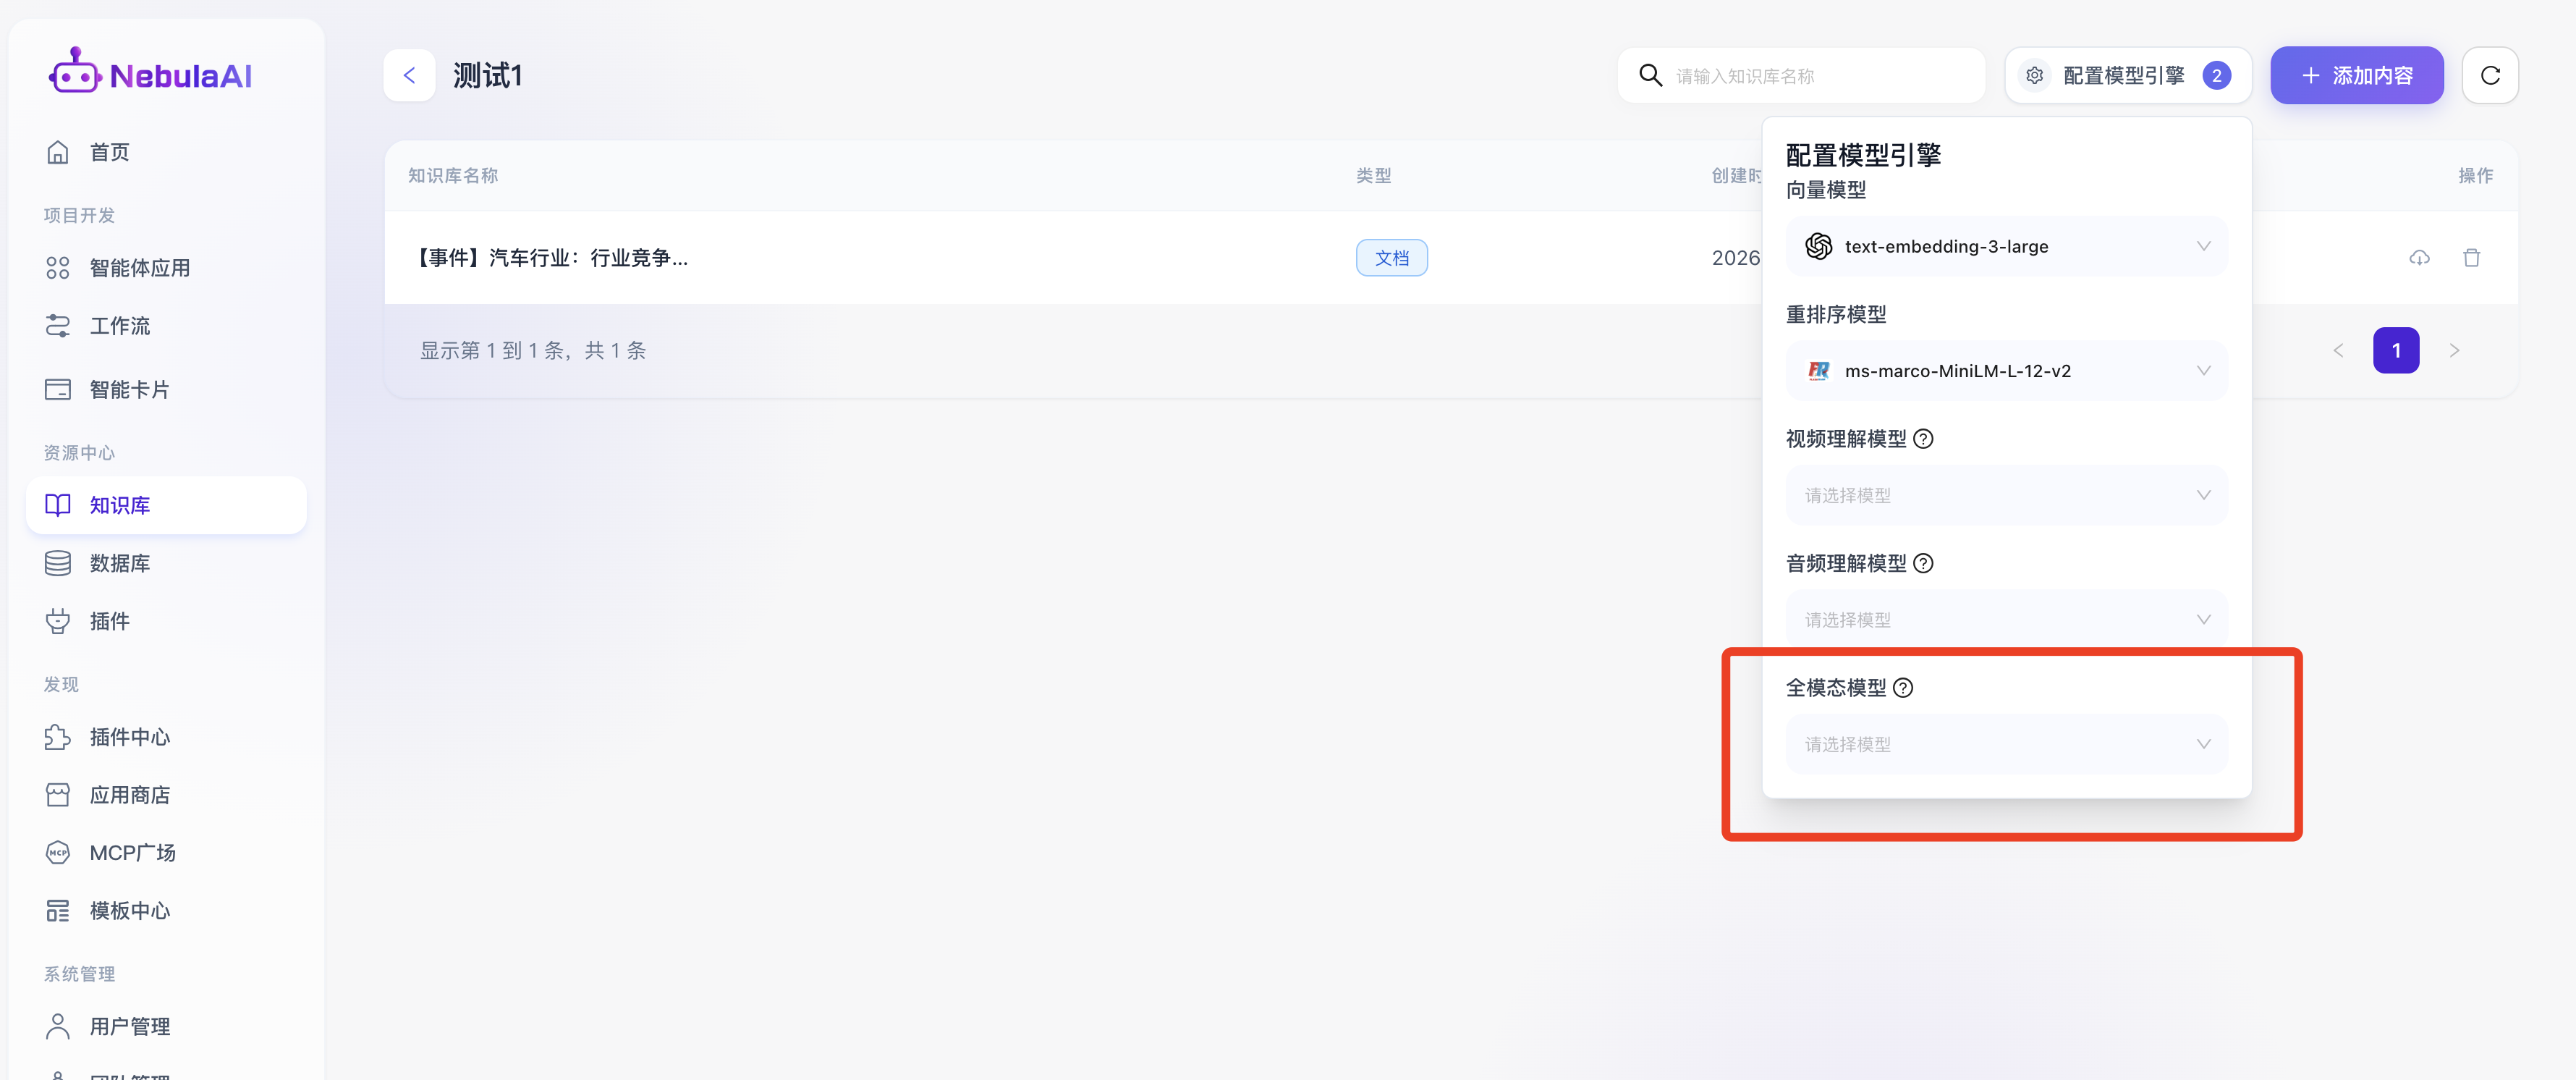Expand the 全模态模型 model selector
This screenshot has width=2576, height=1080.
point(2006,744)
